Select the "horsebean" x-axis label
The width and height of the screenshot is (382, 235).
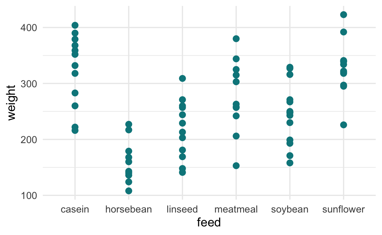pos(129,210)
